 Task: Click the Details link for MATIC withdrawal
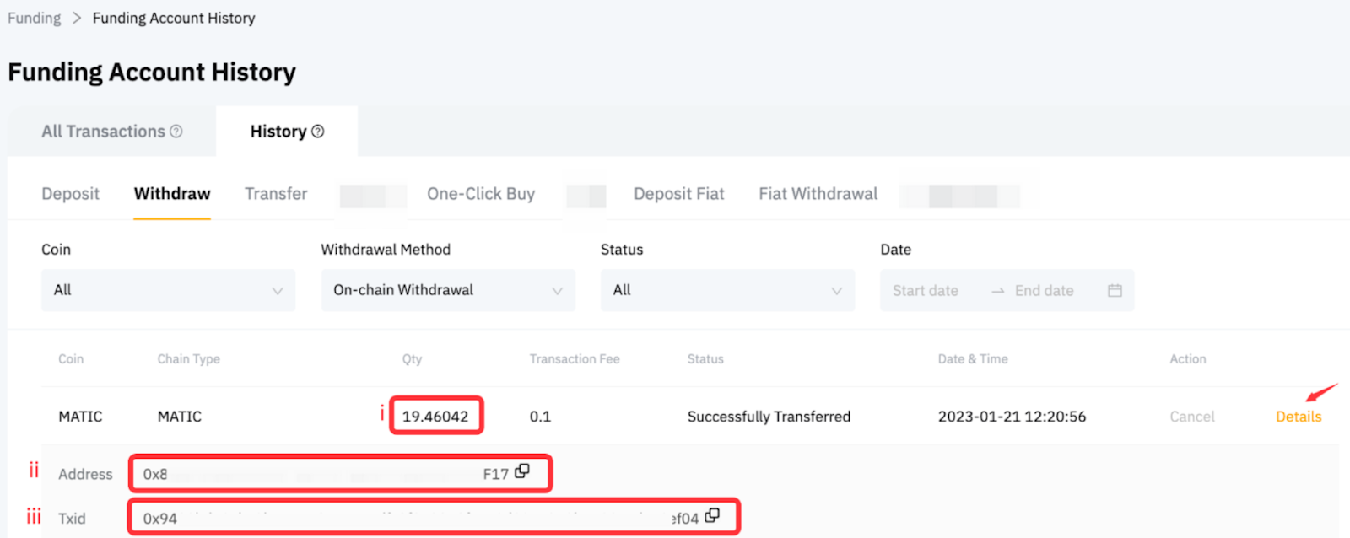pyautogui.click(x=1299, y=417)
